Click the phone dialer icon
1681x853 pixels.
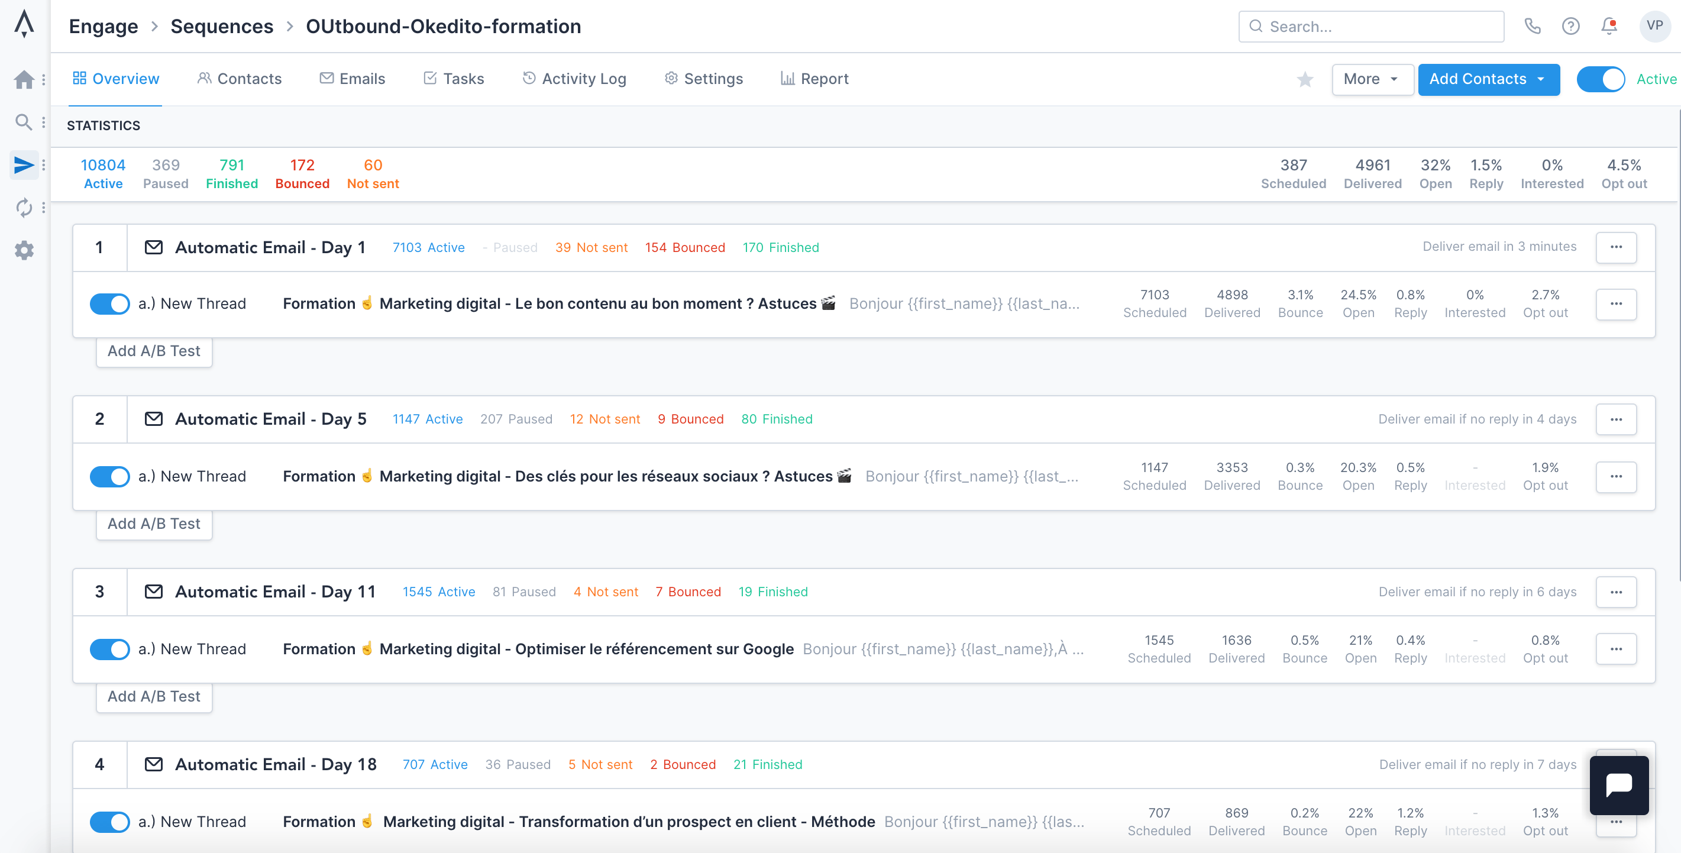click(x=1532, y=26)
